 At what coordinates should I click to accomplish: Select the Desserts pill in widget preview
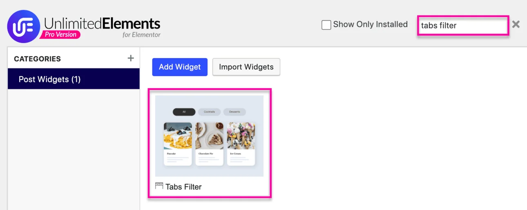234,112
